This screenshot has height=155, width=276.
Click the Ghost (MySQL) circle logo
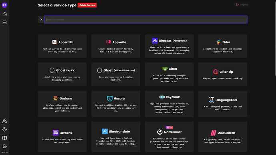pyautogui.click(x=52, y=70)
